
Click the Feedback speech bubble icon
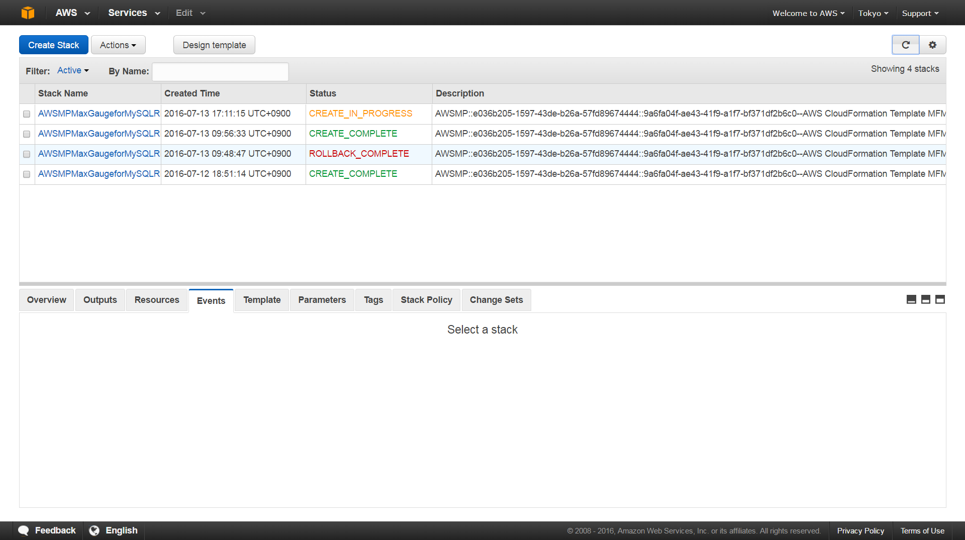[x=24, y=530]
